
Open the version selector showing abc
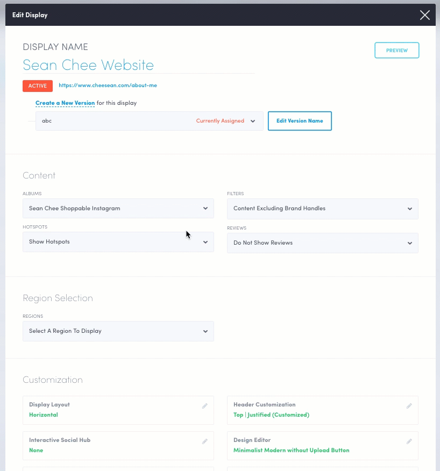(149, 121)
